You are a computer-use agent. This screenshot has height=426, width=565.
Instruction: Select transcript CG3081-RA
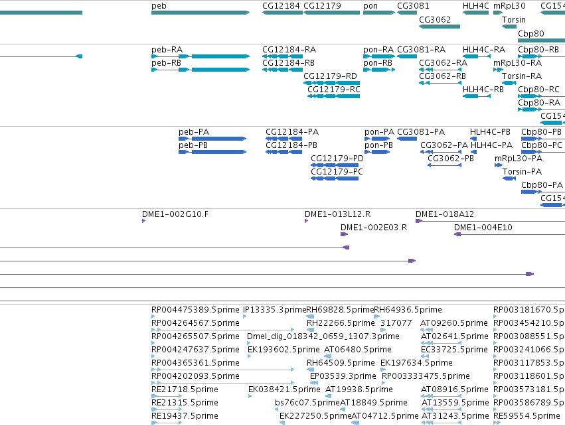pos(407,56)
